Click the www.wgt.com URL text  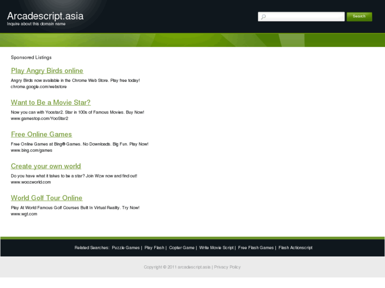click(24, 214)
